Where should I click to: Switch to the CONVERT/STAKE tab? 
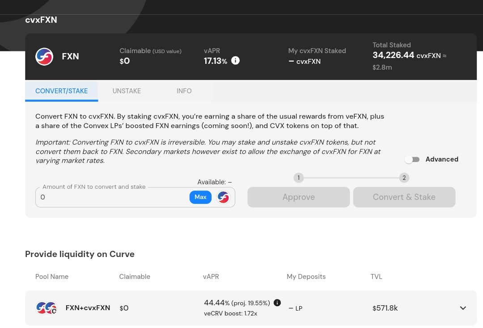point(62,91)
